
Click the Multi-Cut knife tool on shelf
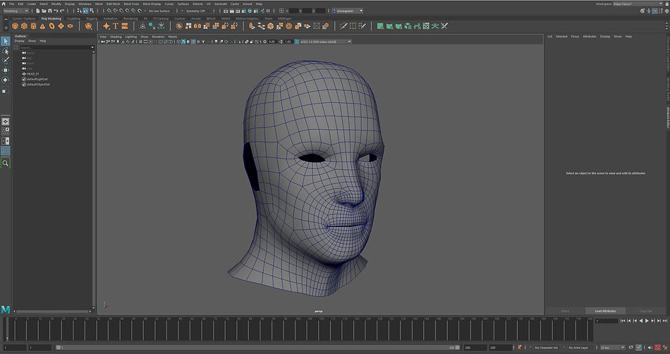pyautogui.click(x=343, y=26)
